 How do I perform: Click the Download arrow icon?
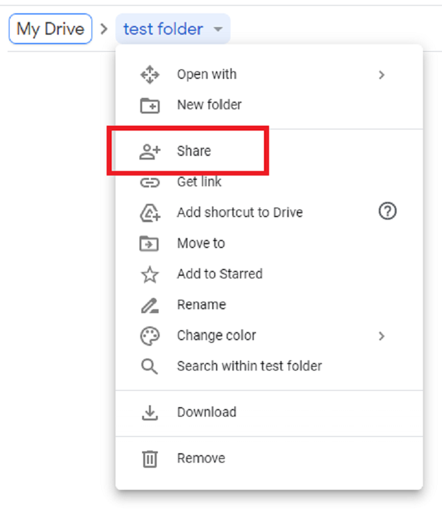(150, 413)
